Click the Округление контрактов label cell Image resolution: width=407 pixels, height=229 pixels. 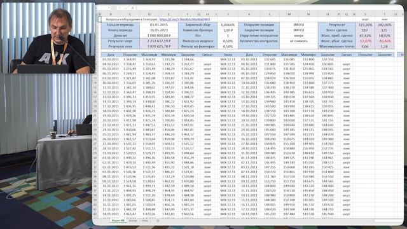pyautogui.click(x=259, y=36)
